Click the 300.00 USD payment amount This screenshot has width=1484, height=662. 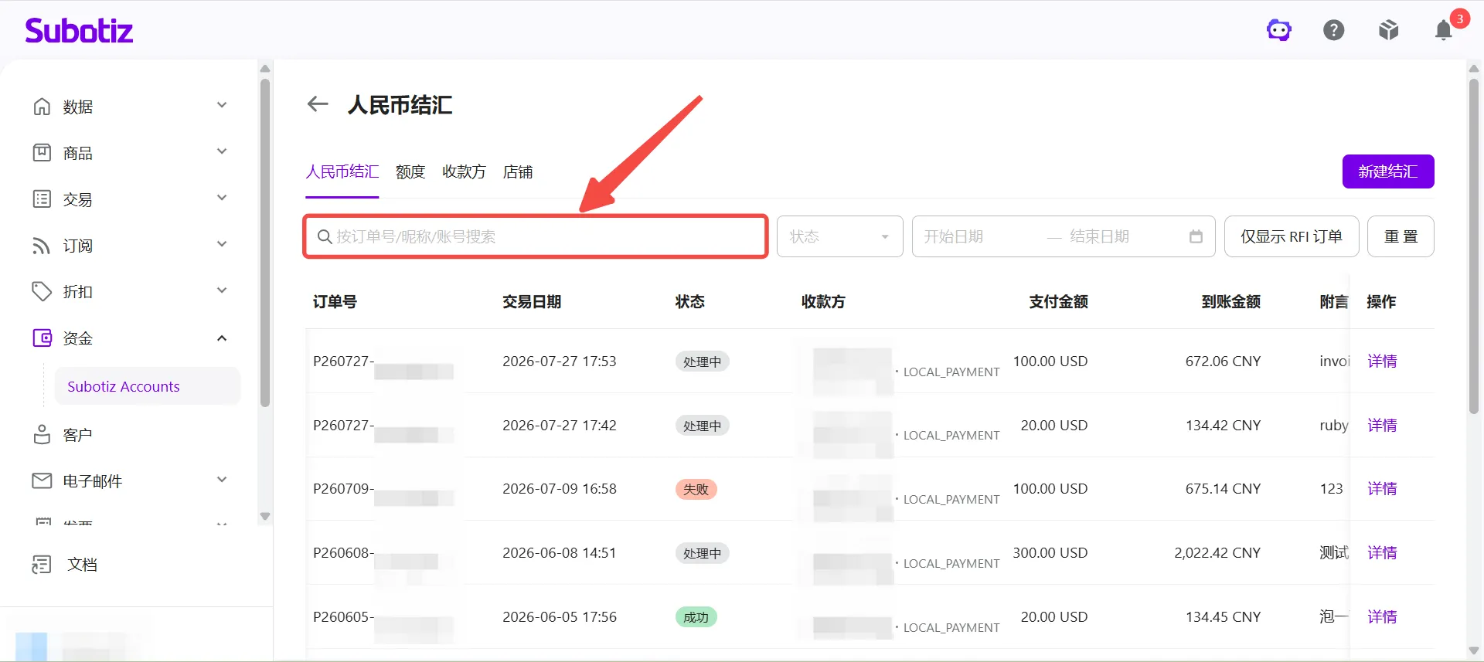pyautogui.click(x=1050, y=552)
